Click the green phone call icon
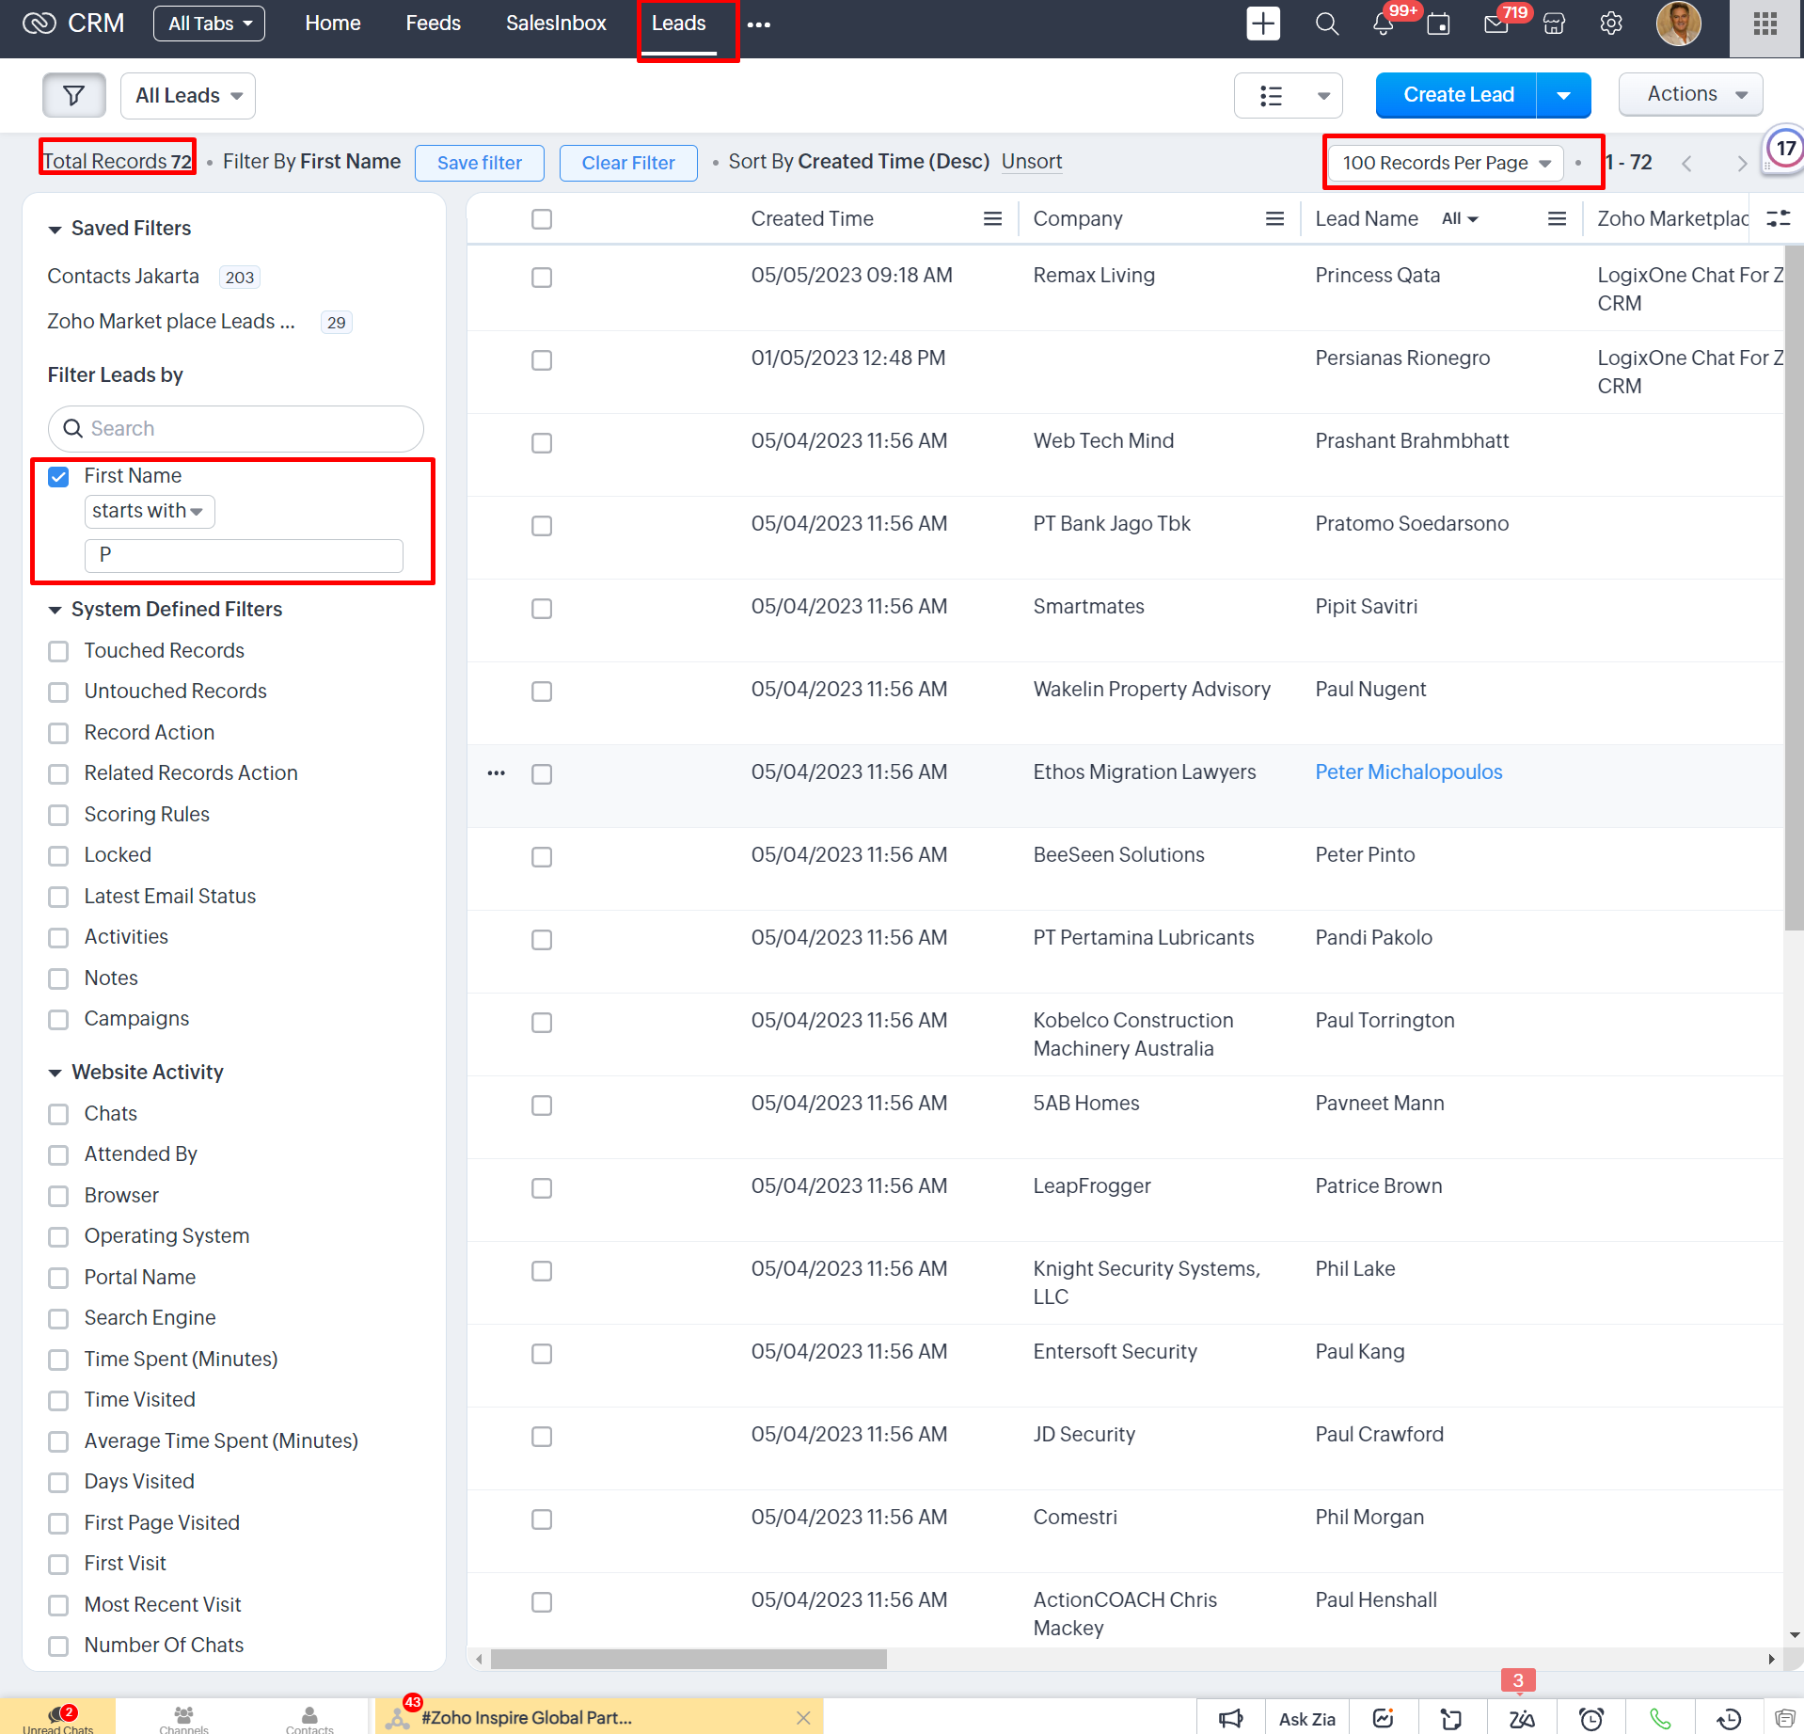Screen dimensions: 1804x1734 point(1661,1719)
